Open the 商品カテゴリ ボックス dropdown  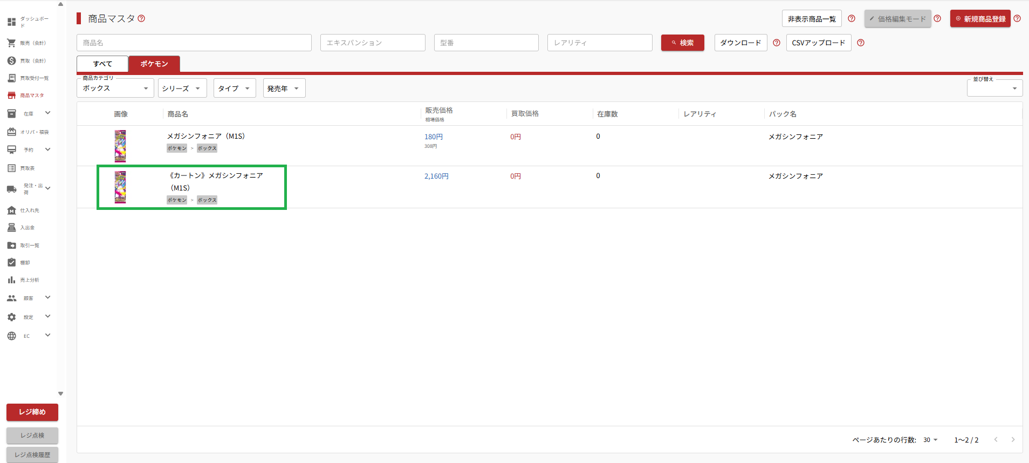(x=115, y=88)
